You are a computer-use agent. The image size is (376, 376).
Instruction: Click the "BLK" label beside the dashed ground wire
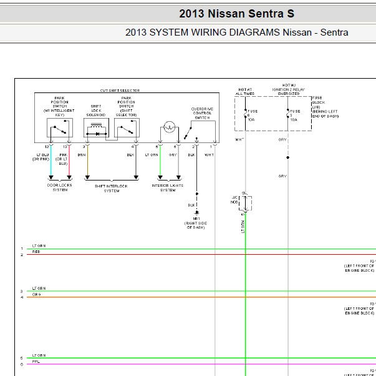(x=191, y=205)
